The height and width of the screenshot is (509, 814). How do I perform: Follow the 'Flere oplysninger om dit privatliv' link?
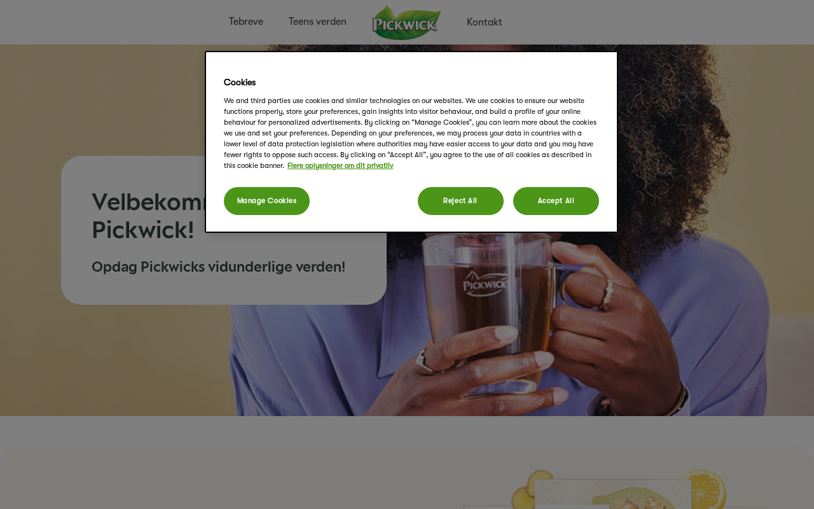[x=340, y=166]
